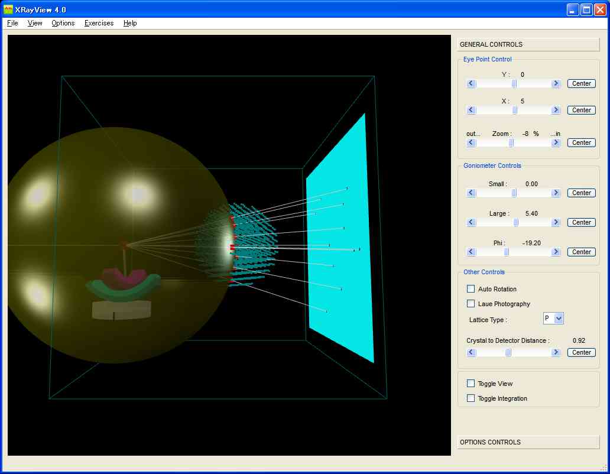This screenshot has width=610, height=474.
Task: Open the Exercises menu
Action: (99, 23)
